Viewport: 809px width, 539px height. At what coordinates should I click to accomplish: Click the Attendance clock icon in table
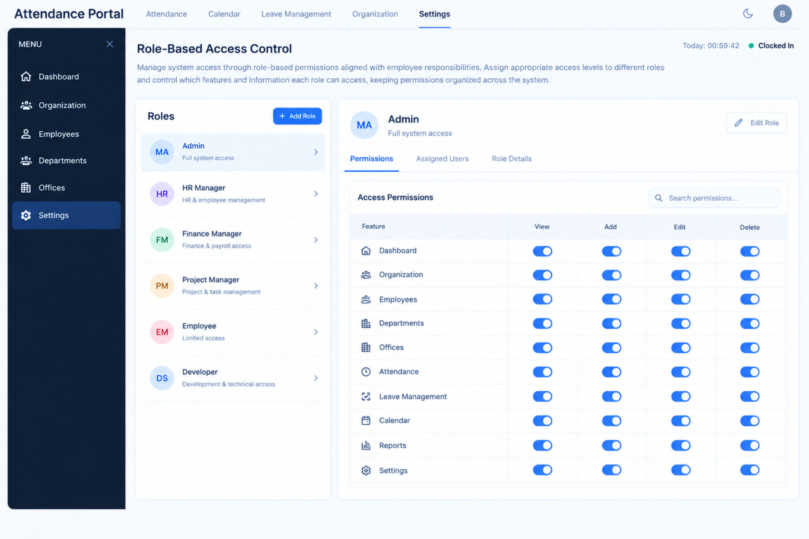click(x=366, y=372)
